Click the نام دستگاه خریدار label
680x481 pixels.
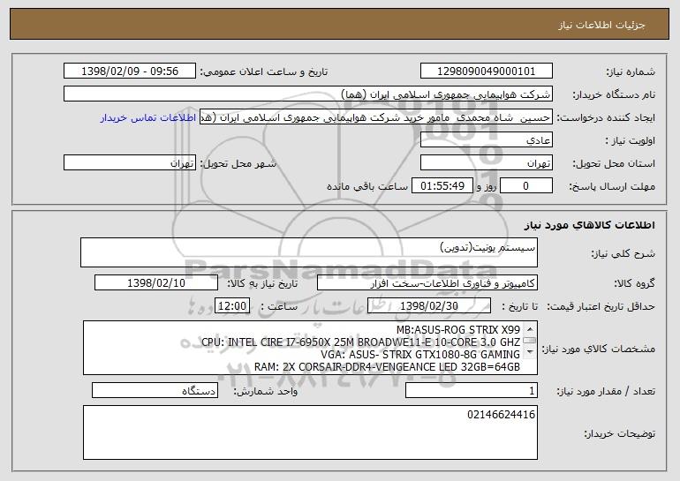614,94
